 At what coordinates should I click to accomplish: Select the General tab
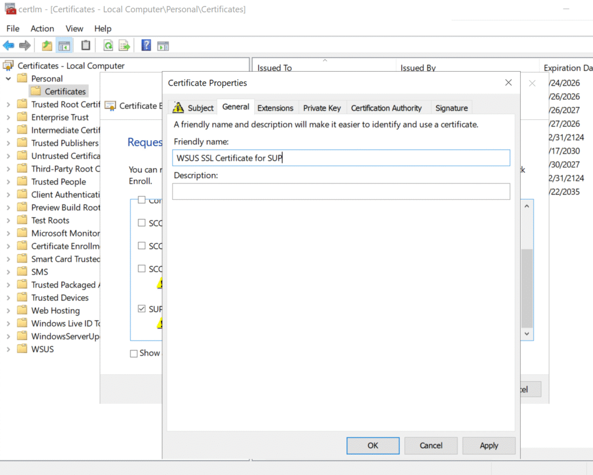(236, 107)
